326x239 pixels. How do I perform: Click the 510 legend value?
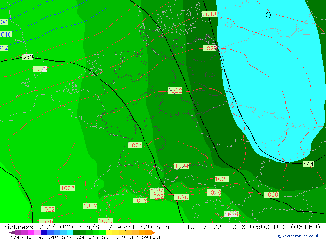coord(53,237)
